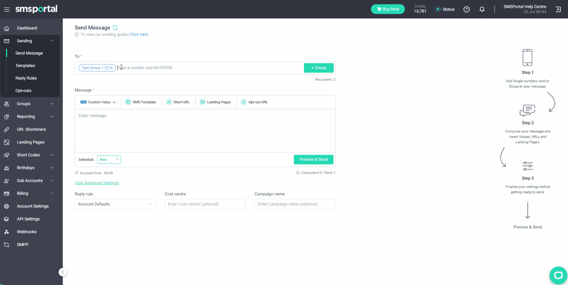Image resolution: width=568 pixels, height=285 pixels.
Task: Insert a Short URL
Action: click(178, 102)
